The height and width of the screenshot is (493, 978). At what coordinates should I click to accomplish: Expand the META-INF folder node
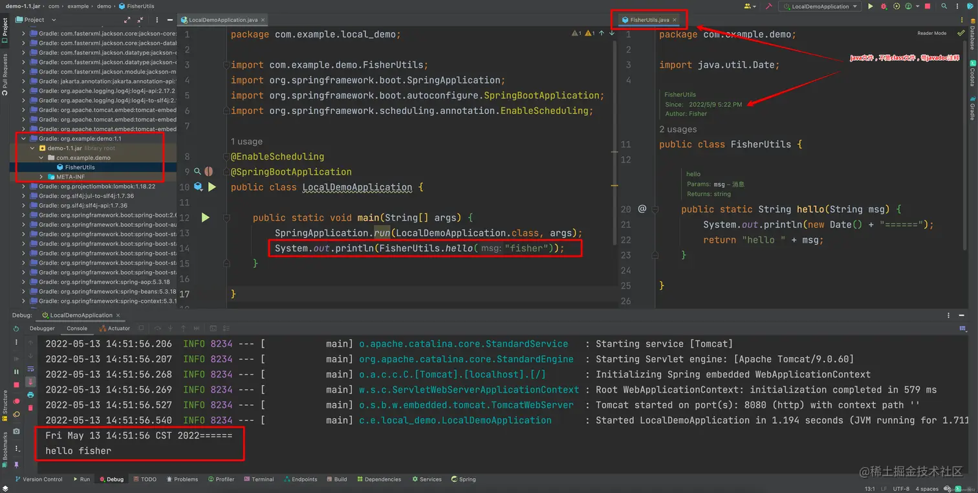[41, 177]
